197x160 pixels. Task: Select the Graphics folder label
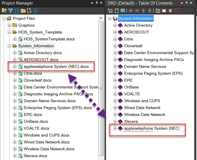pos(26,25)
